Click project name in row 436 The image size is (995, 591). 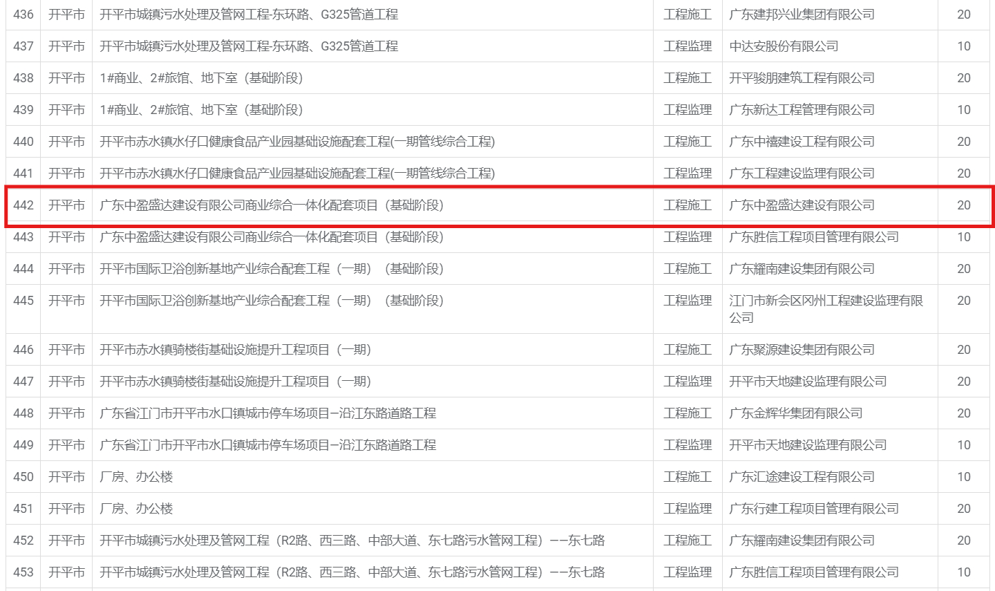pyautogui.click(x=249, y=15)
